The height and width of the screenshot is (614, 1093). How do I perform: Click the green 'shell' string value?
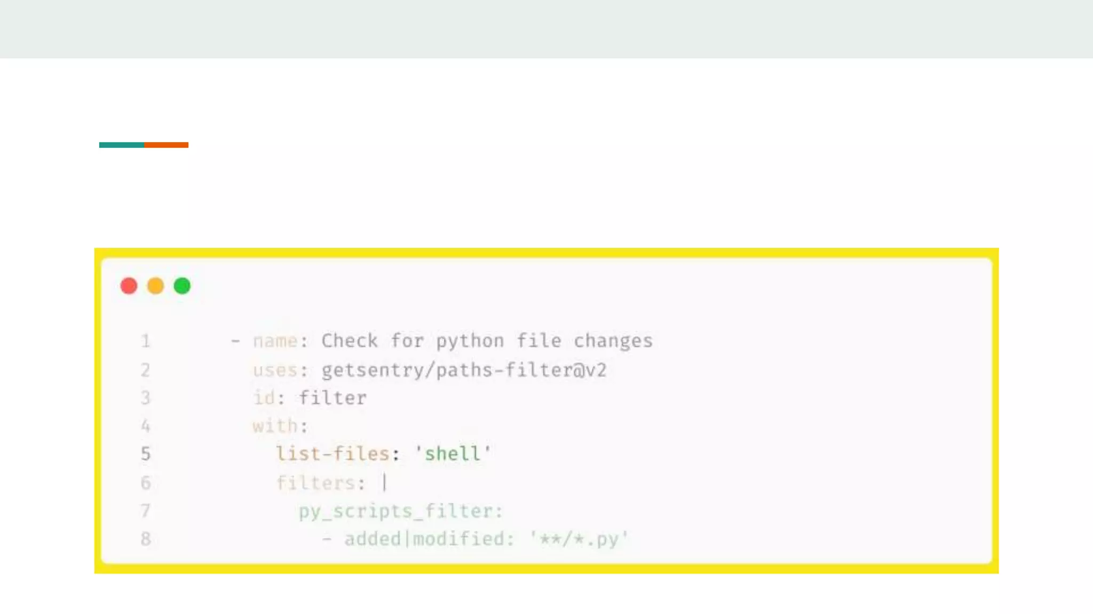tap(453, 454)
